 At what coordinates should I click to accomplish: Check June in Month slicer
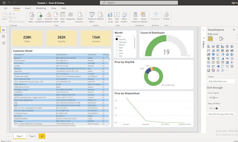tap(117, 53)
